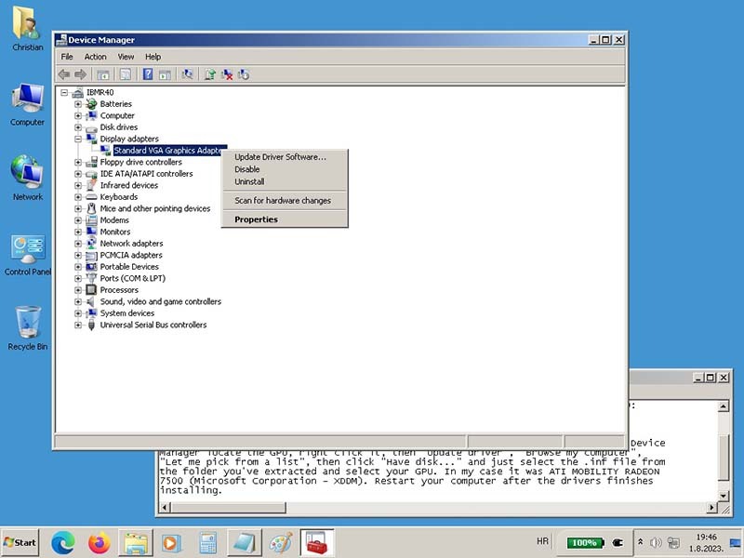Click the Properties toolbar icon
744x558 pixels.
125,74
